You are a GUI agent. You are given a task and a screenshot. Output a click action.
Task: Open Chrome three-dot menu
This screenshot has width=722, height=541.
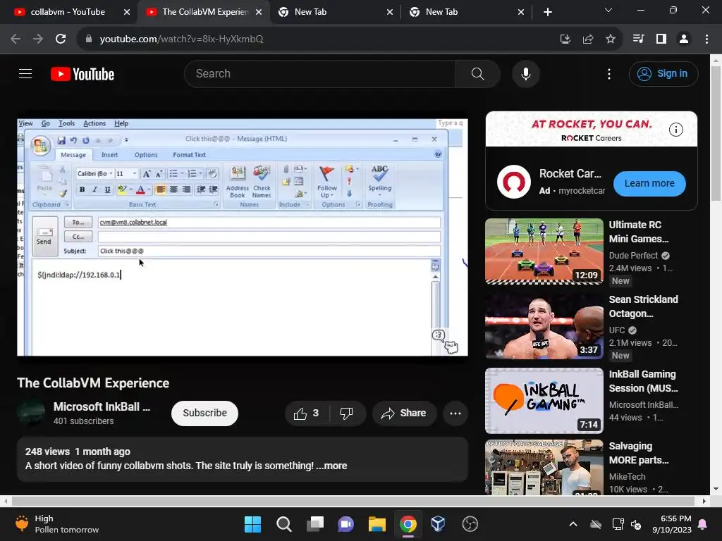pyautogui.click(x=706, y=39)
